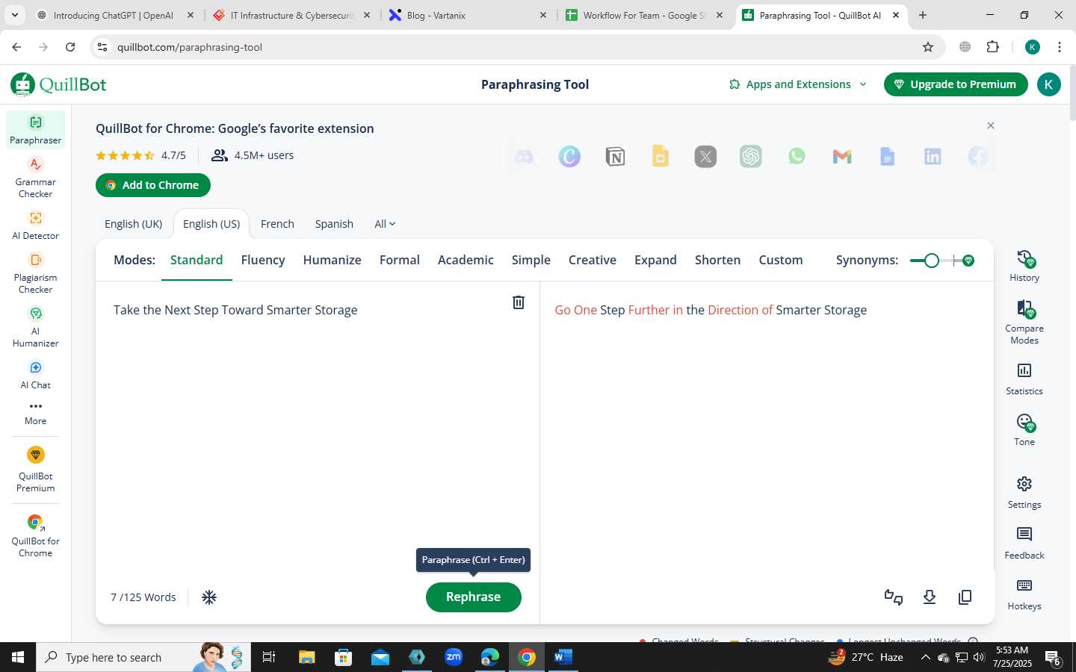Switch to Academic mode

466,260
